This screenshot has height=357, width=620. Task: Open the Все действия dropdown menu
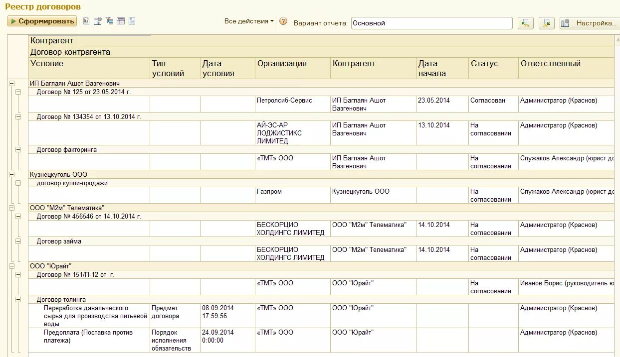point(249,21)
